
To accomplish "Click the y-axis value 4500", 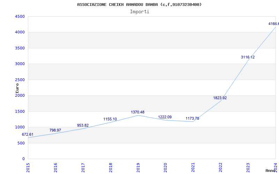I will coord(20,16).
